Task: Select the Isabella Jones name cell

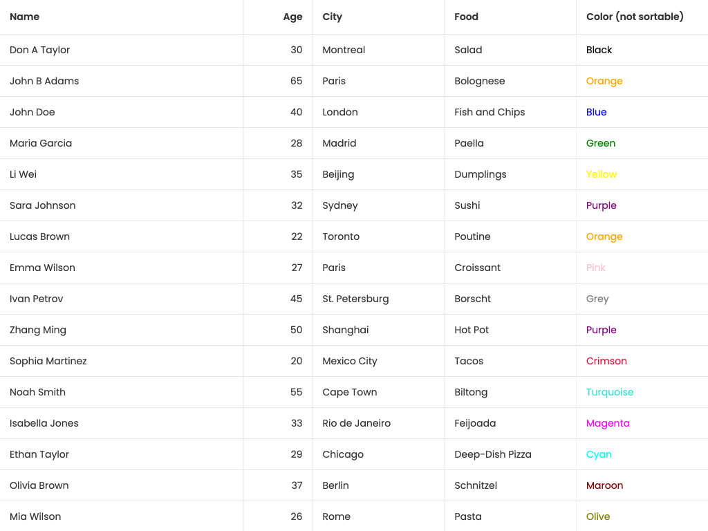Action: [x=44, y=423]
